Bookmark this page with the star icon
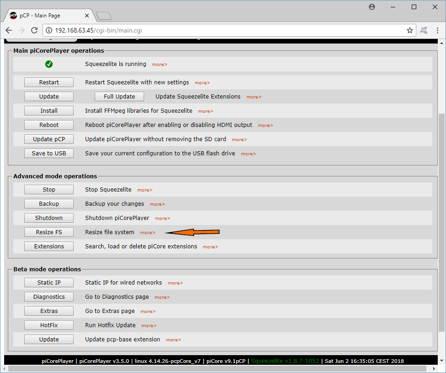Image resolution: width=446 pixels, height=373 pixels. pos(409,30)
